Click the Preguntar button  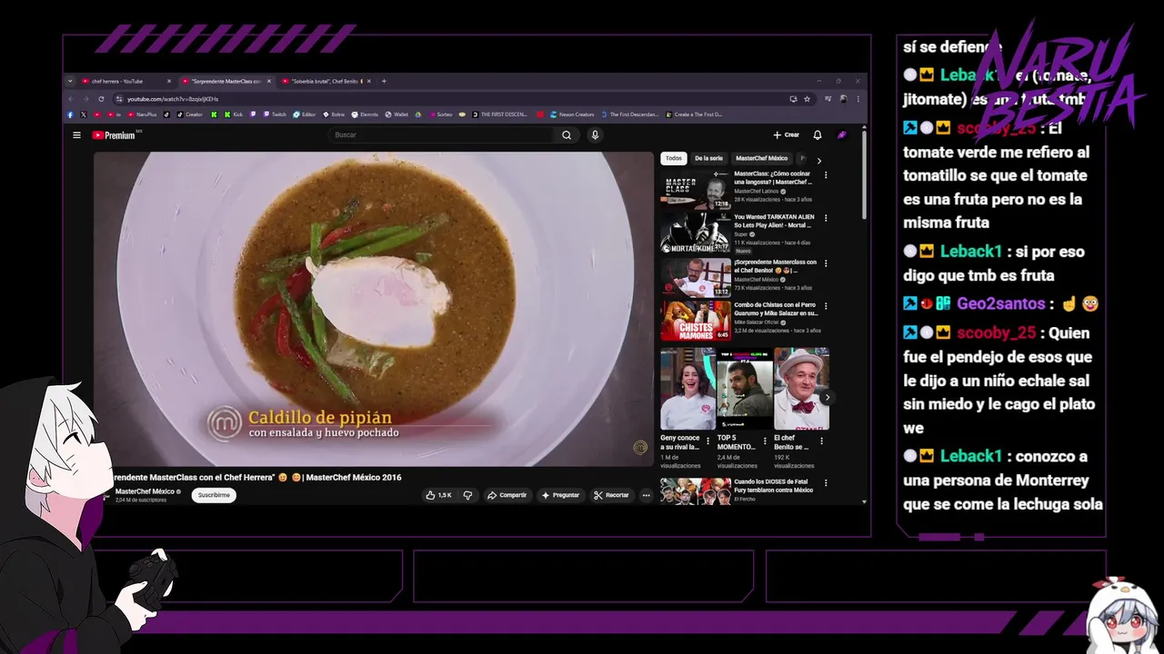(x=559, y=495)
